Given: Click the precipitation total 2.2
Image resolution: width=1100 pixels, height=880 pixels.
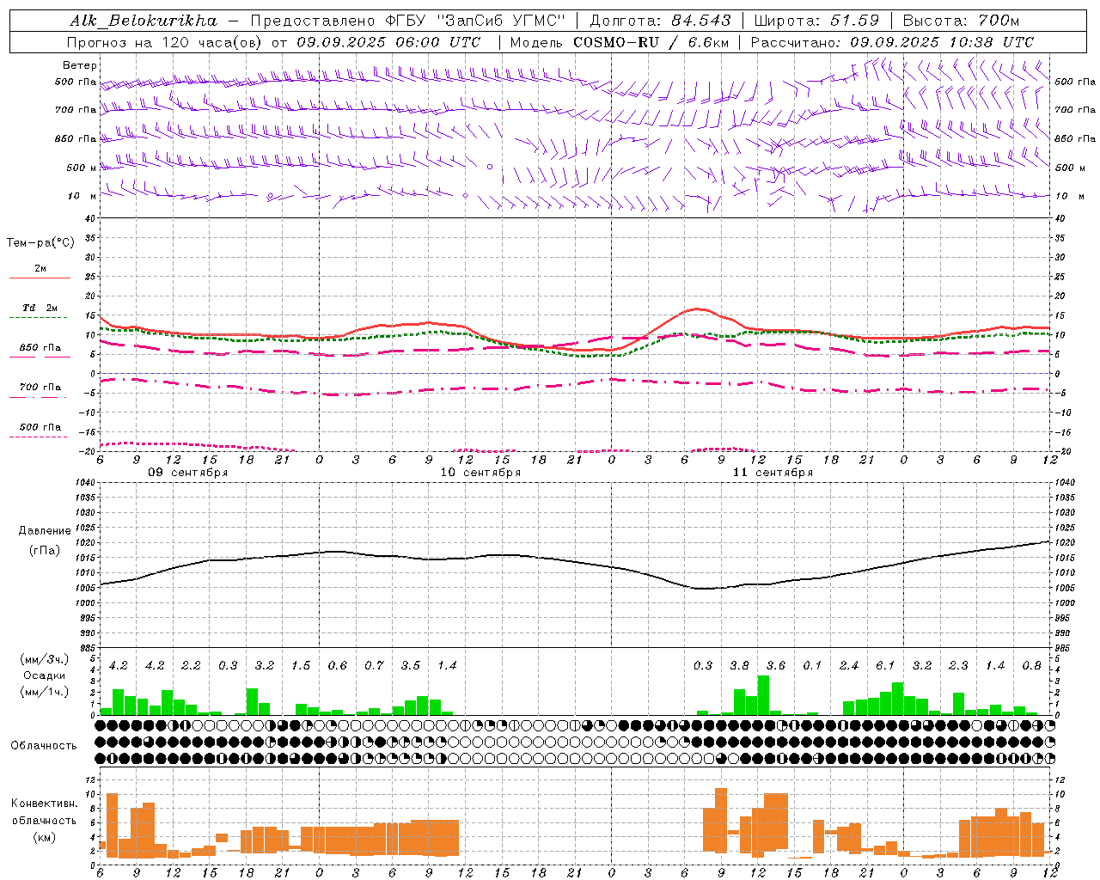Looking at the screenshot, I should click(x=191, y=665).
